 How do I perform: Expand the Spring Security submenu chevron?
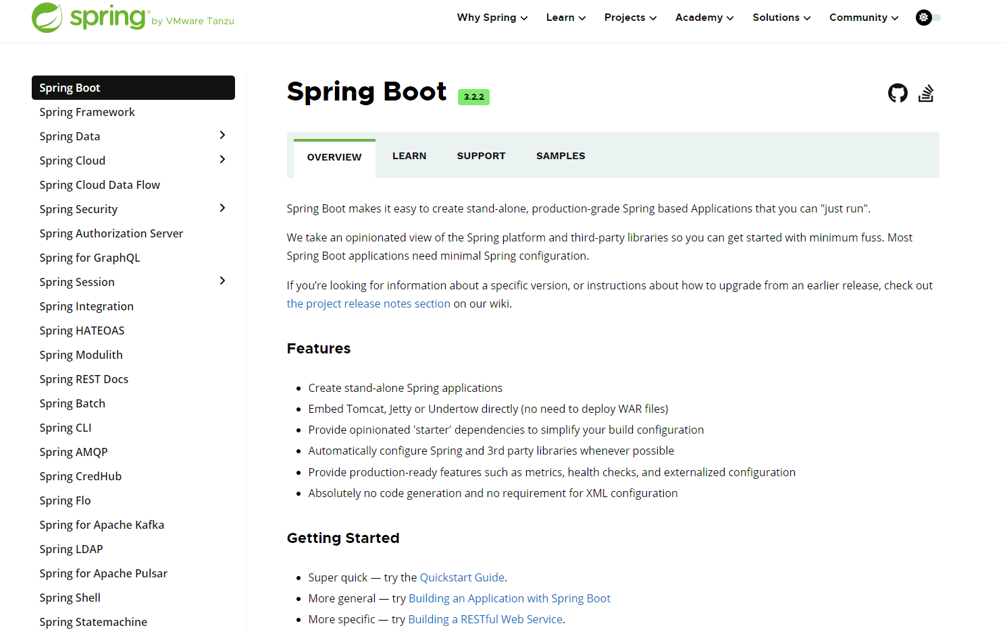[x=222, y=208]
